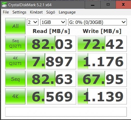Click the 4K Q32T1 read result 7.897
Screen dimensions: 131x120
(x=51, y=61)
